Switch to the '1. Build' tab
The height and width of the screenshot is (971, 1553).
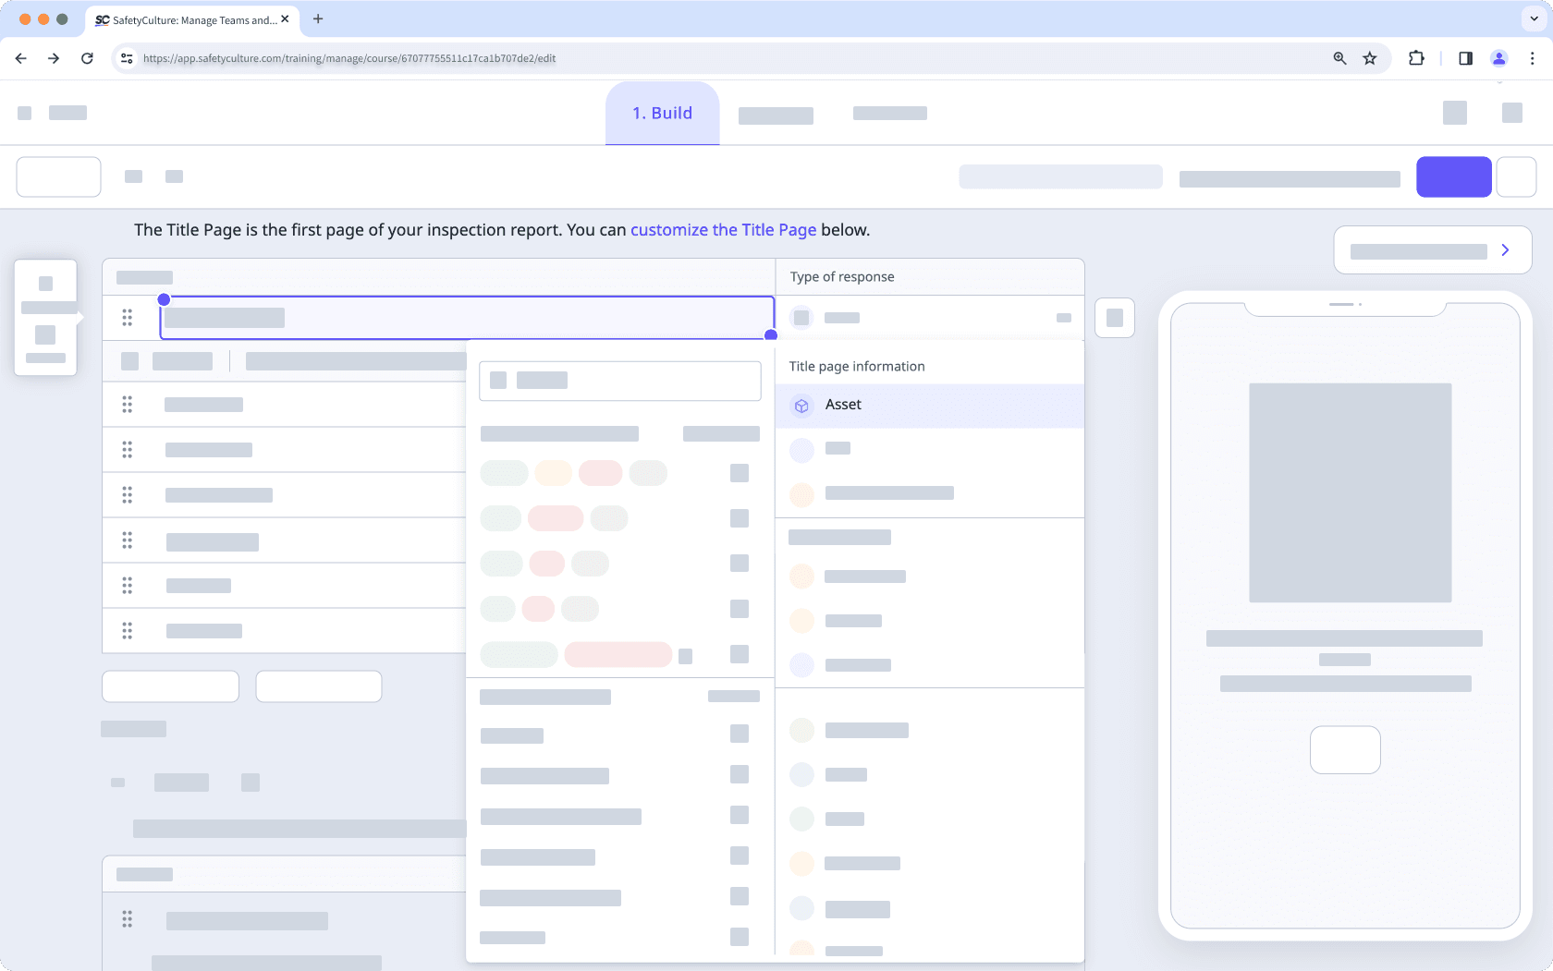point(662,113)
